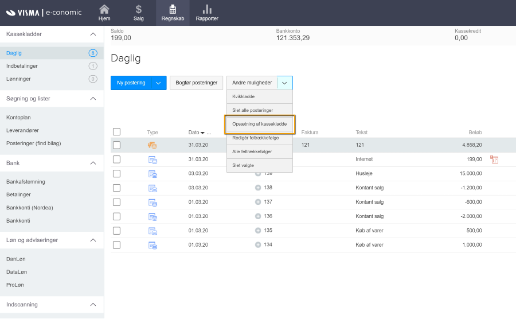Image resolution: width=516 pixels, height=319 pixels.
Task: Open Posteringer (find bilag) link
Action: [x=34, y=143]
